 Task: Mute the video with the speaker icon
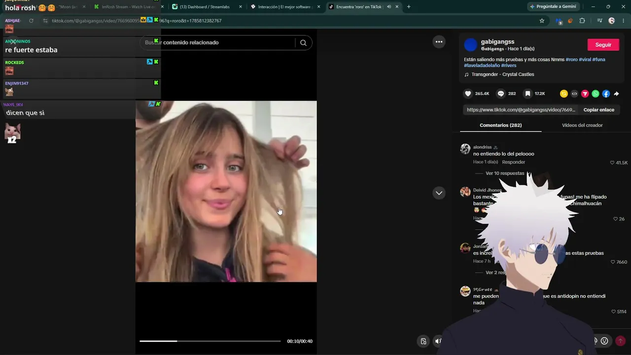438,341
